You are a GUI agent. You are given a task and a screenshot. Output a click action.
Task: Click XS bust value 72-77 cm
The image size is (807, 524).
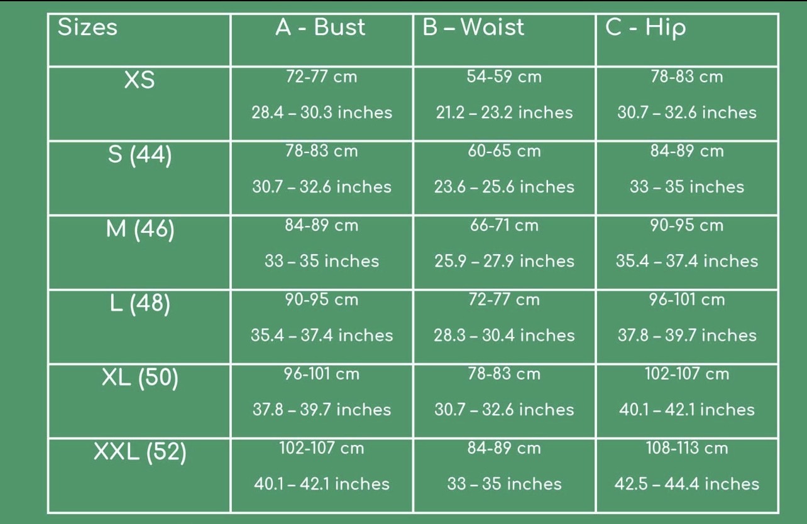coord(321,77)
